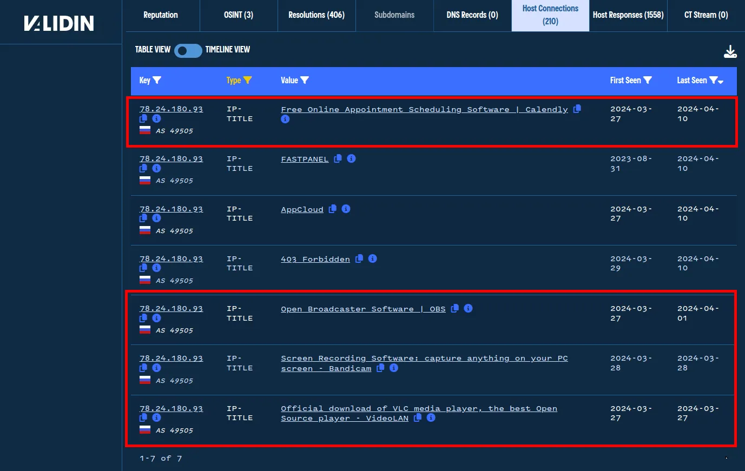Show IP info in AppCloud row
Viewport: 745px width, 471px height.
click(156, 218)
